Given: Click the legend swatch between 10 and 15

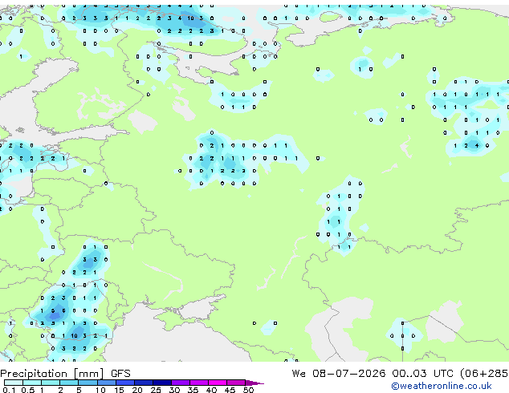Looking at the screenshot, I should click(107, 383).
